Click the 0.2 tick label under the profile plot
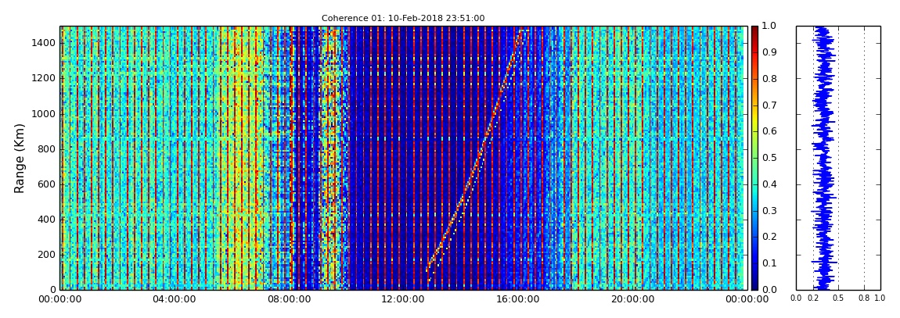The width and height of the screenshot is (900, 318). pyautogui.click(x=813, y=298)
